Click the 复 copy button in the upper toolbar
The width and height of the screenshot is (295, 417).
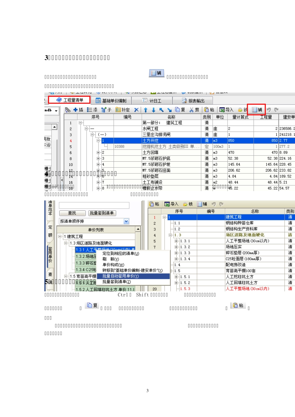click(180, 110)
